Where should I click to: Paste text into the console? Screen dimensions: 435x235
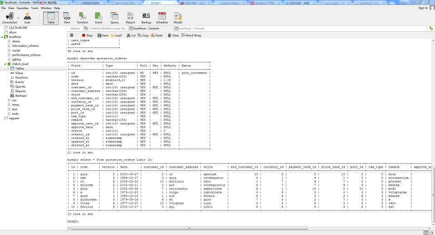pos(157,35)
